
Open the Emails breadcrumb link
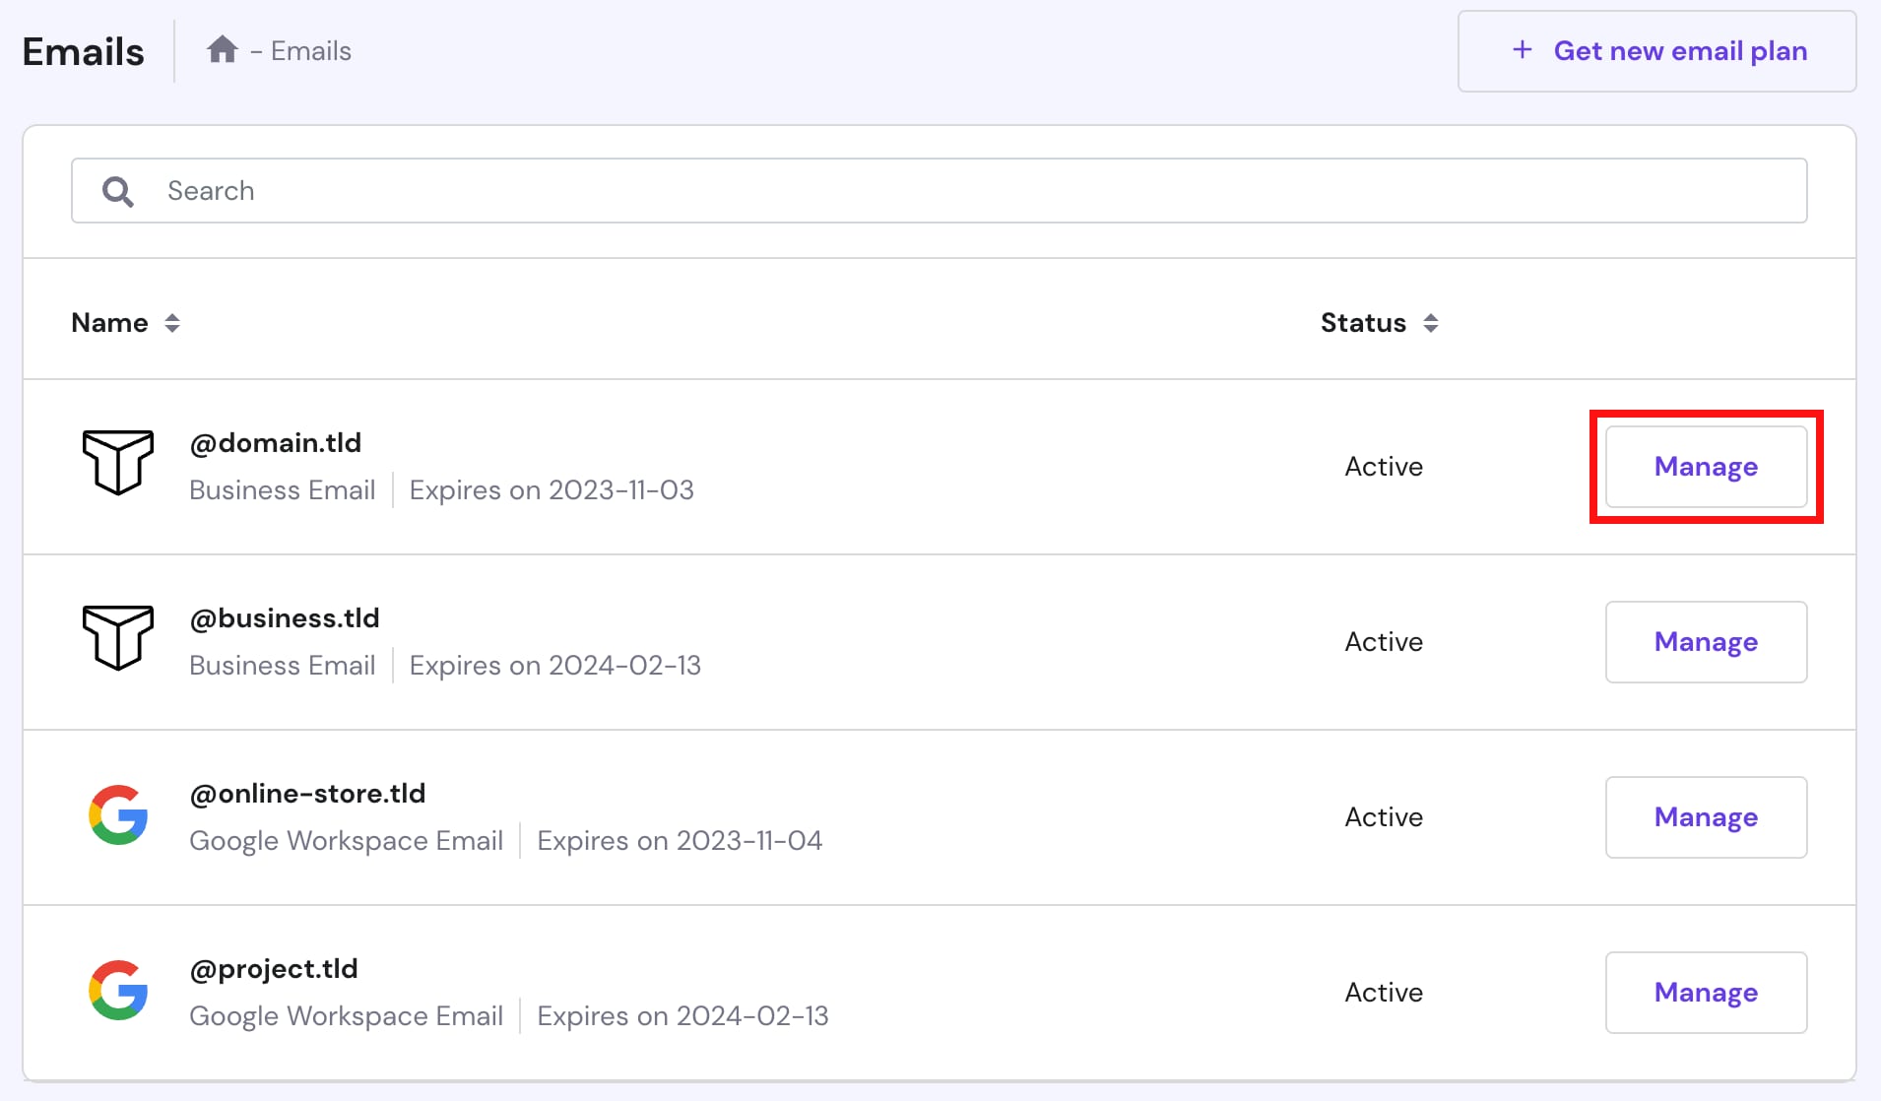[x=310, y=49]
